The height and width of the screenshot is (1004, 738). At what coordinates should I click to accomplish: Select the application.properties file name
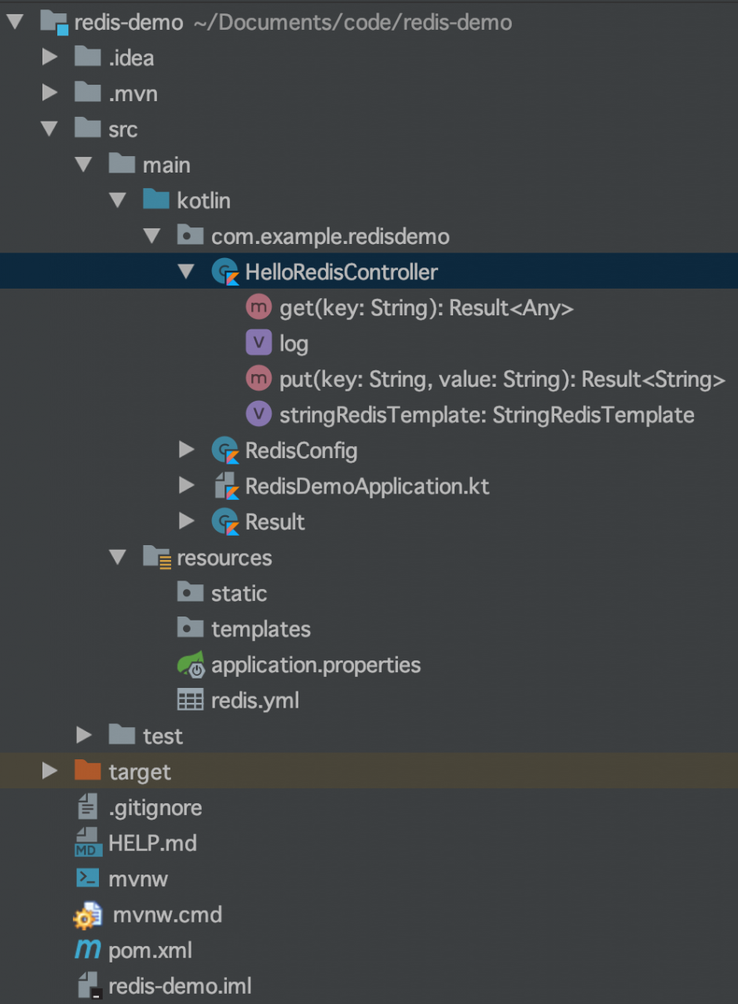(316, 666)
